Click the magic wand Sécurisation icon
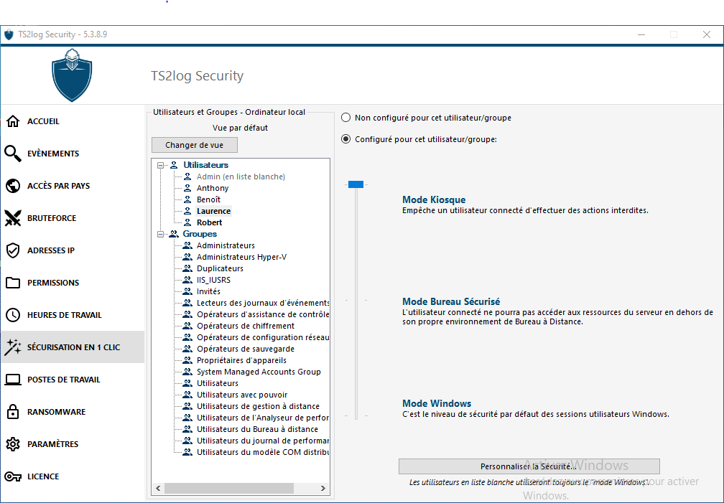724x503 pixels. pyautogui.click(x=13, y=347)
